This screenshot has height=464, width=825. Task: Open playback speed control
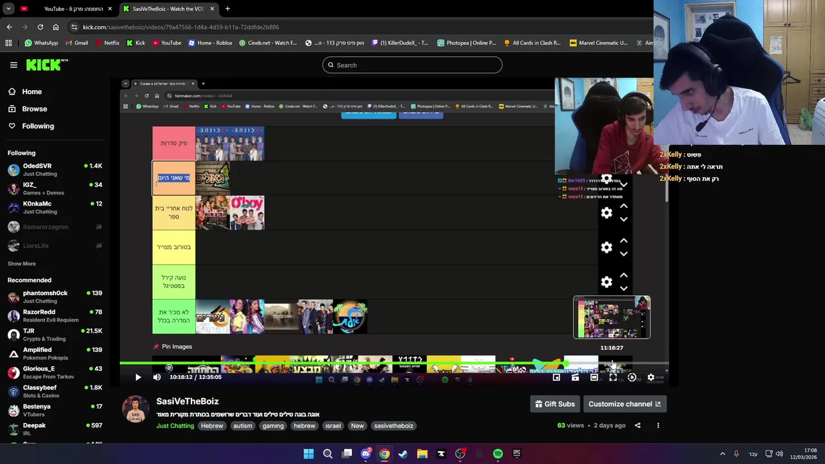pyautogui.click(x=632, y=378)
